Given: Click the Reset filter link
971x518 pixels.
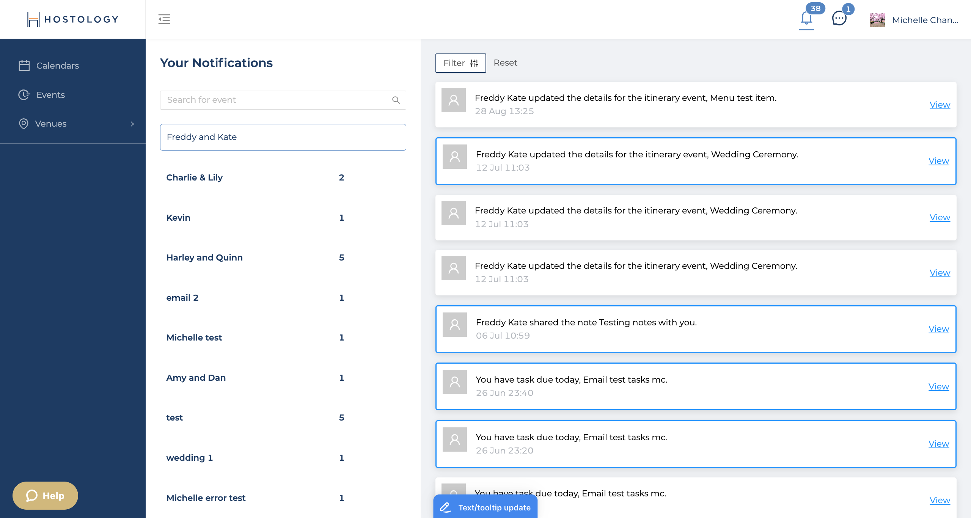Looking at the screenshot, I should click(505, 63).
